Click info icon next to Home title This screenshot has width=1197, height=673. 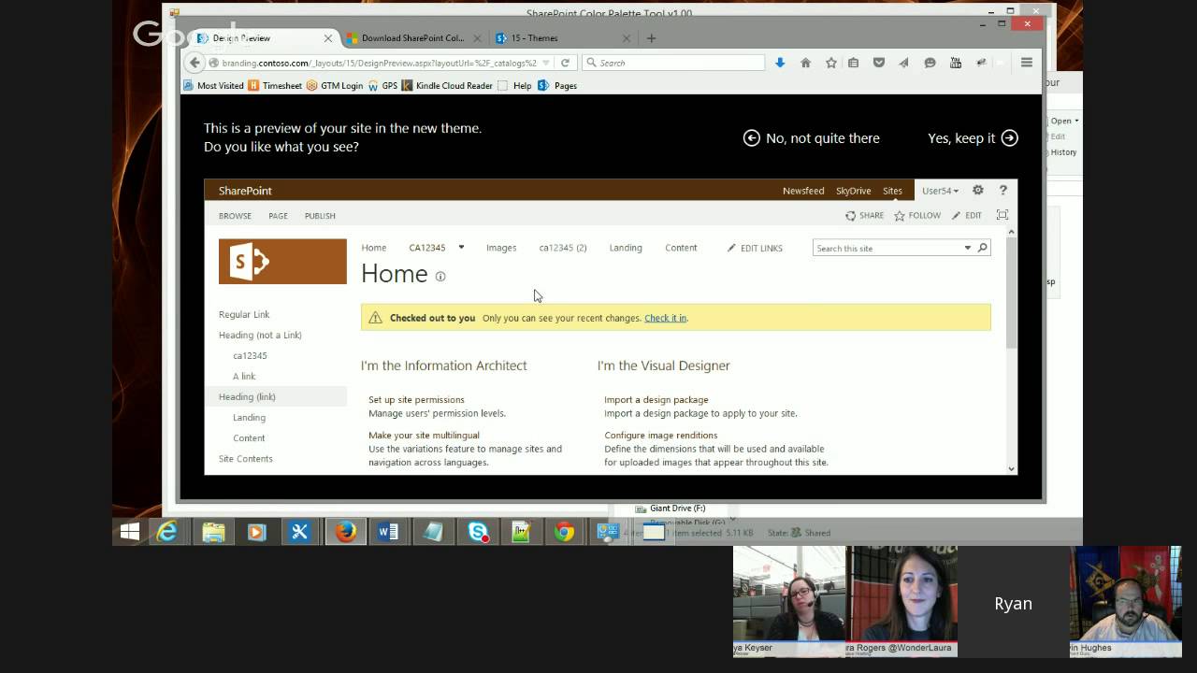pyautogui.click(x=440, y=276)
